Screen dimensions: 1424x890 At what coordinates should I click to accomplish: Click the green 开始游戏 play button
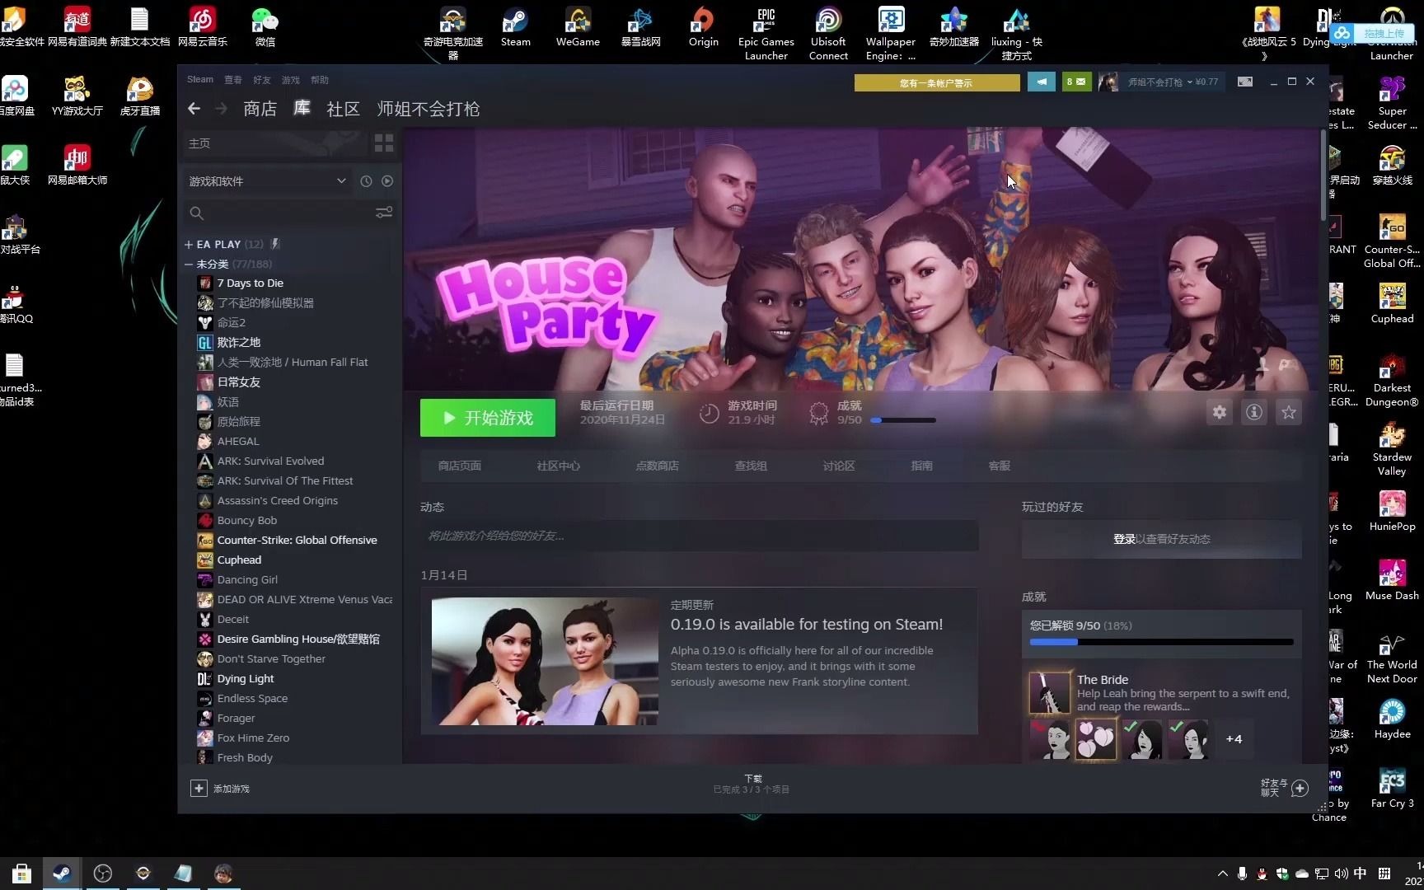(x=488, y=418)
